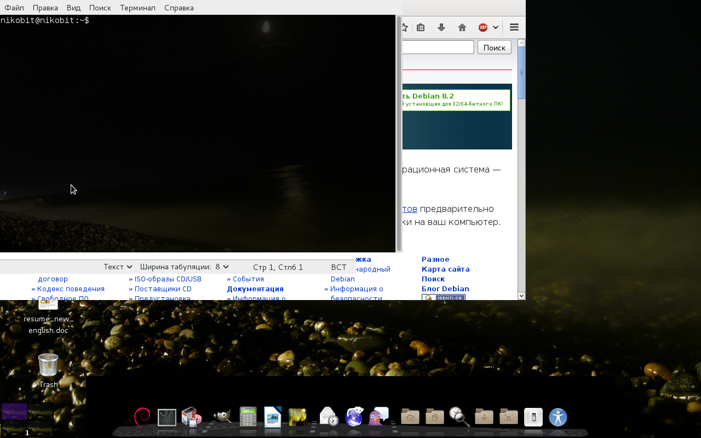This screenshot has height=438, width=701.
Task: Open the Ширина табуляции 8 dropdown
Action: 185,267
